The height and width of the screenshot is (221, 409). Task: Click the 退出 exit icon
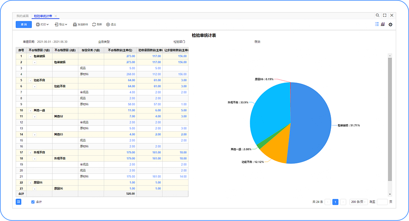(x=108, y=25)
